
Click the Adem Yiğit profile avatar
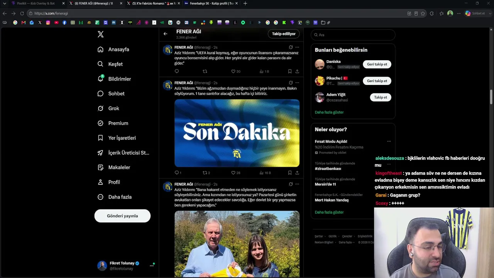coord(320,97)
